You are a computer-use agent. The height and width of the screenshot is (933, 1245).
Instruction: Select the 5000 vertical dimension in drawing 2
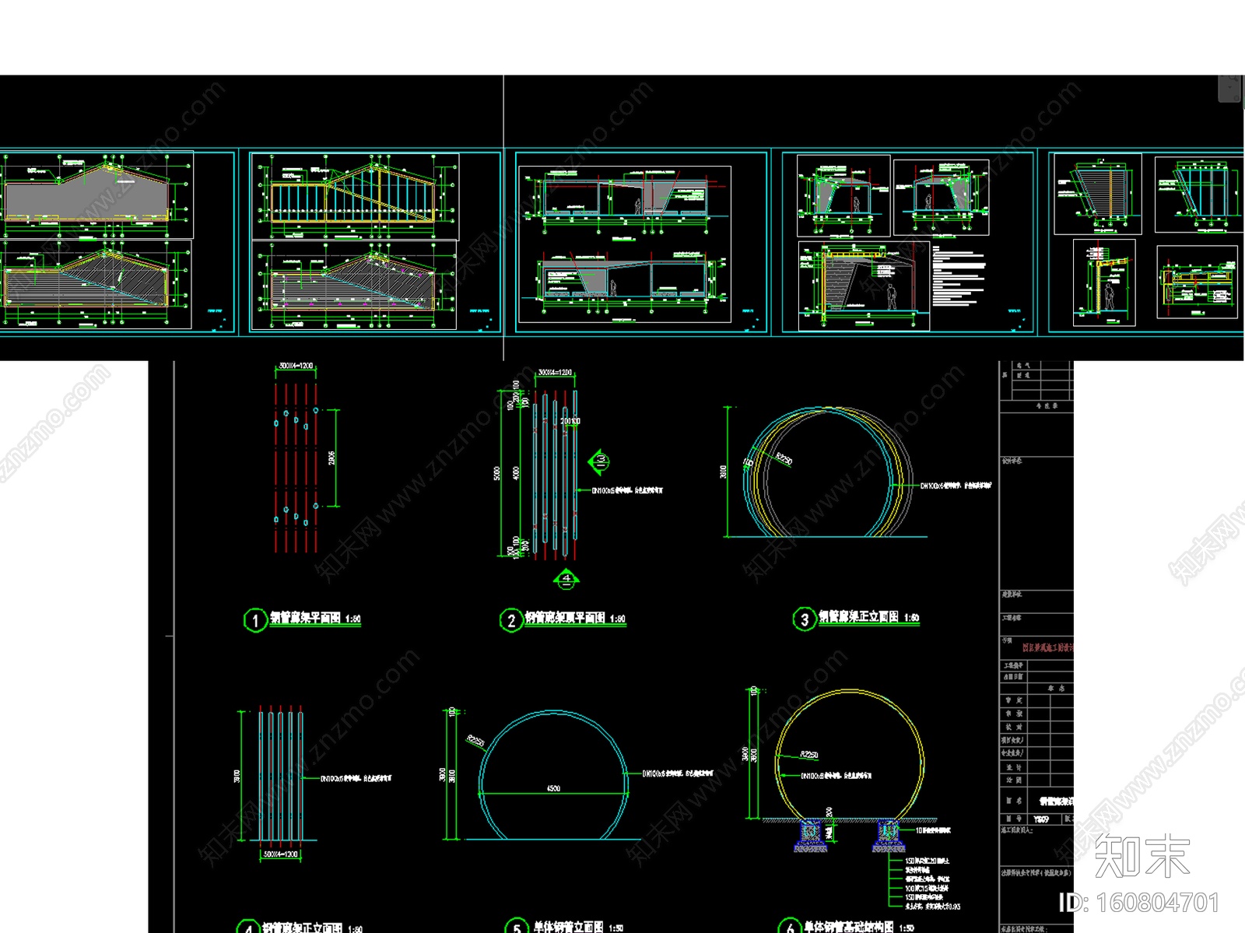tap(496, 473)
